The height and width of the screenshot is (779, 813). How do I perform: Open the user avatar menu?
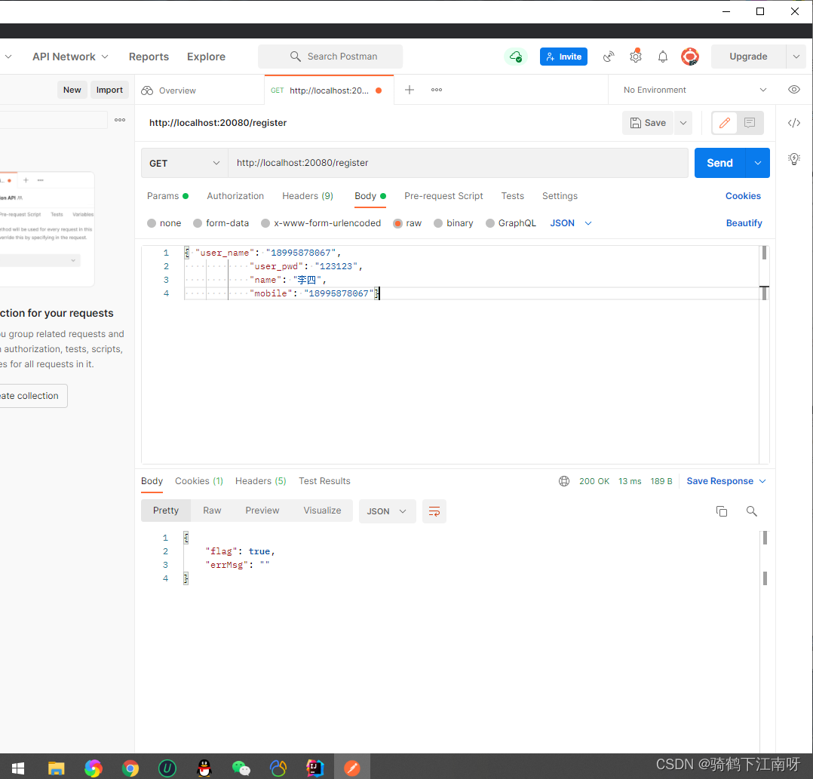[x=689, y=57]
